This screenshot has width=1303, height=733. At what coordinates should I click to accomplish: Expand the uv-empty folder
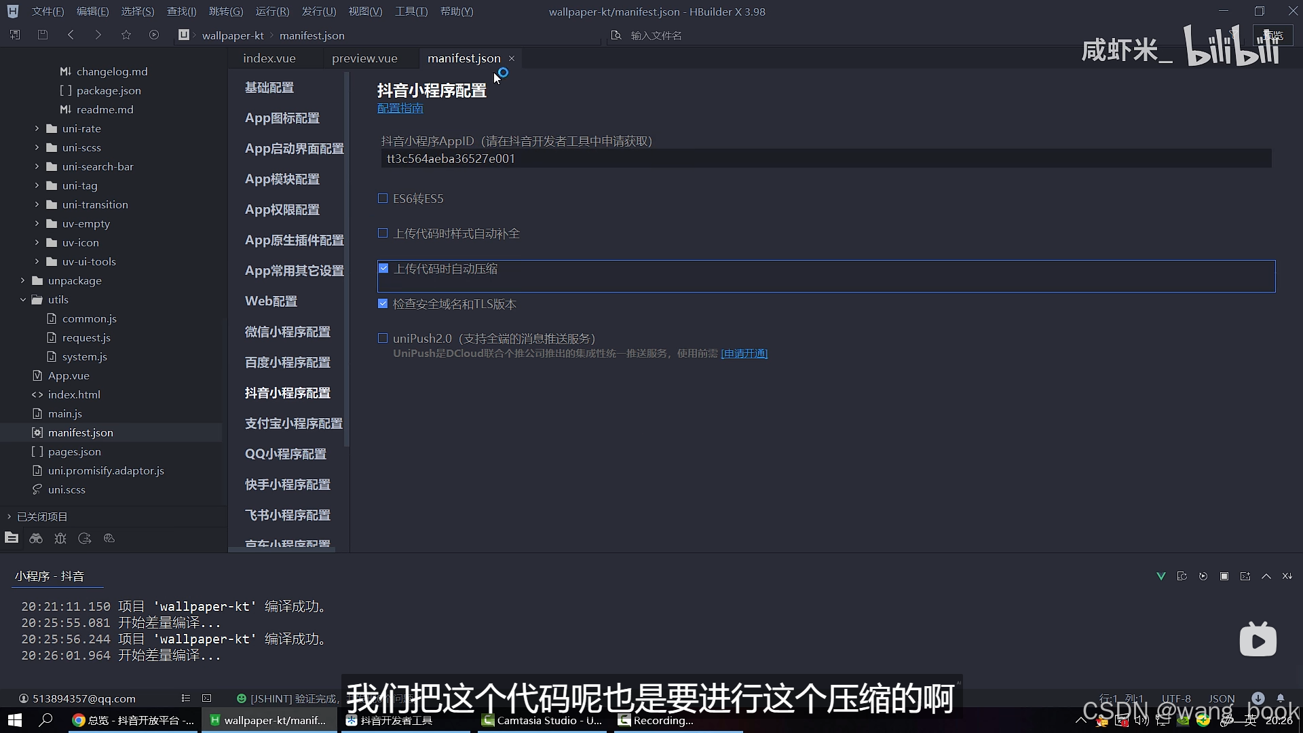(37, 223)
